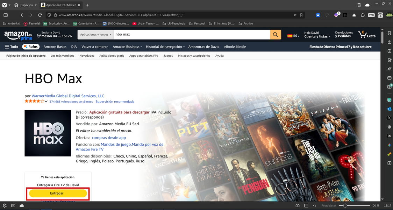The image size is (393, 210).
Task: Open Fiesta de Ofertas Prime banner
Action: pyautogui.click(x=340, y=47)
